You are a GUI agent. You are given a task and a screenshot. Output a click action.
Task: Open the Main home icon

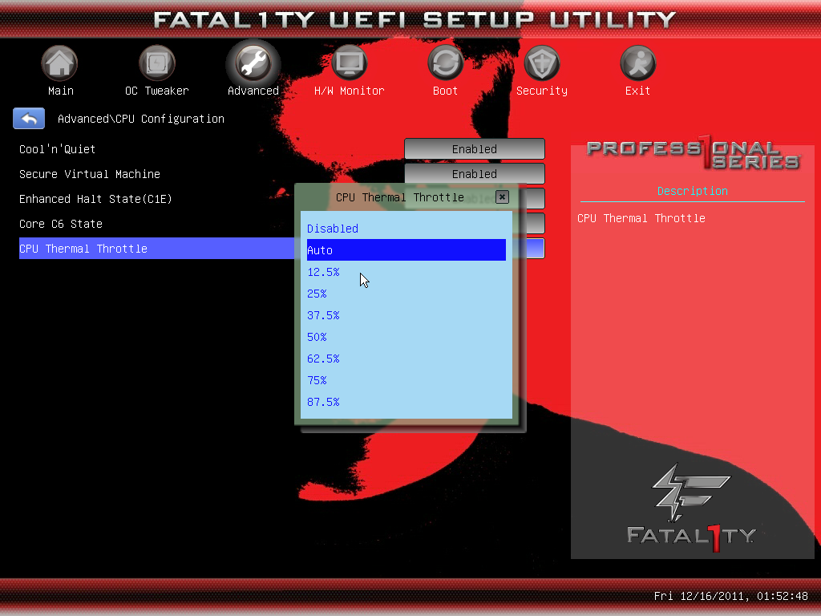[x=59, y=63]
